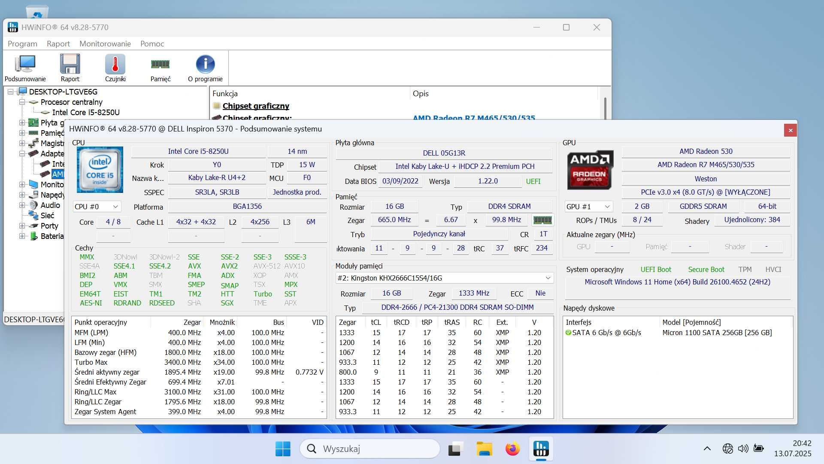Screen dimensions: 824x464
Task: Click the Ring/LLC Max row
Action: coord(199,392)
